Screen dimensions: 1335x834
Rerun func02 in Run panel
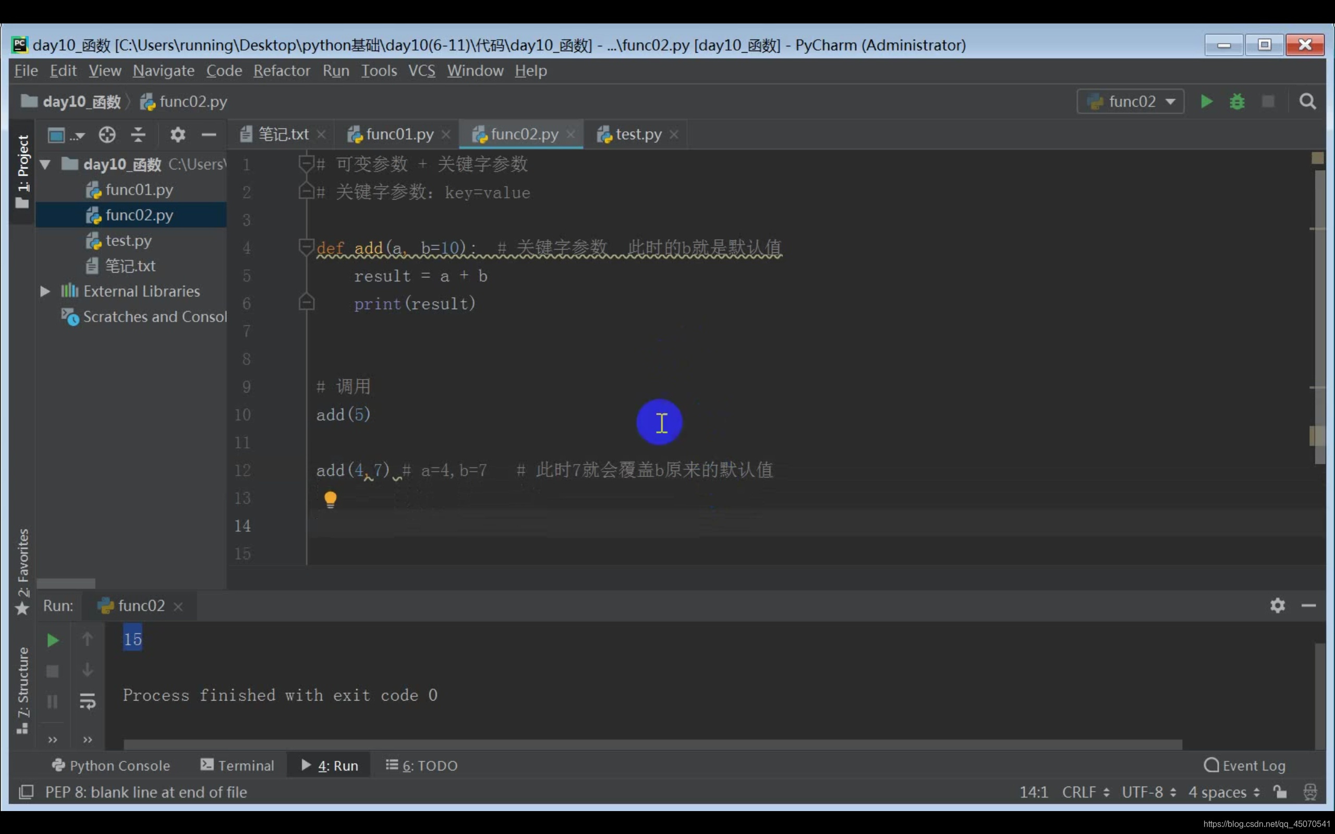[52, 640]
